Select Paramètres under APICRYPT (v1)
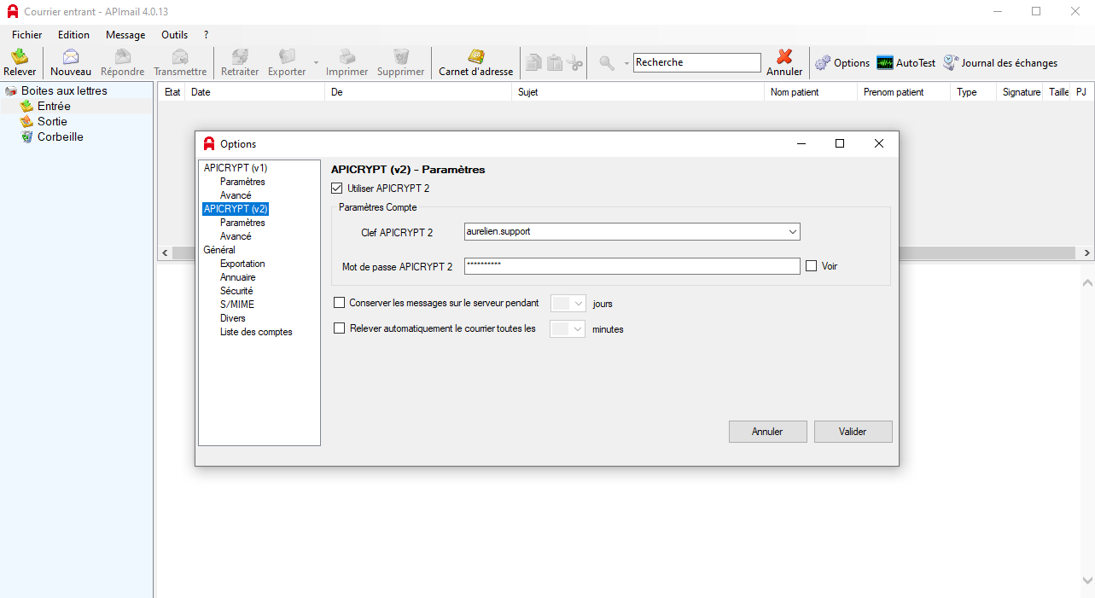Screen dimensions: 1095x598 (x=242, y=182)
